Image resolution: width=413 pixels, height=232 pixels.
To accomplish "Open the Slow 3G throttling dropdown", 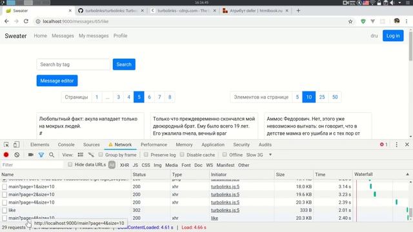I will click(x=259, y=155).
